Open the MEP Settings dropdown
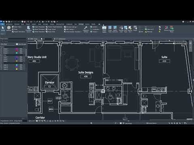The height and width of the screenshot is (145, 194). tap(69, 29)
